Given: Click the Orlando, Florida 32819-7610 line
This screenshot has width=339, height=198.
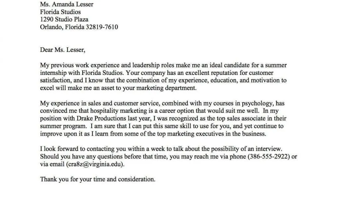Looking at the screenshot, I should [79, 27].
